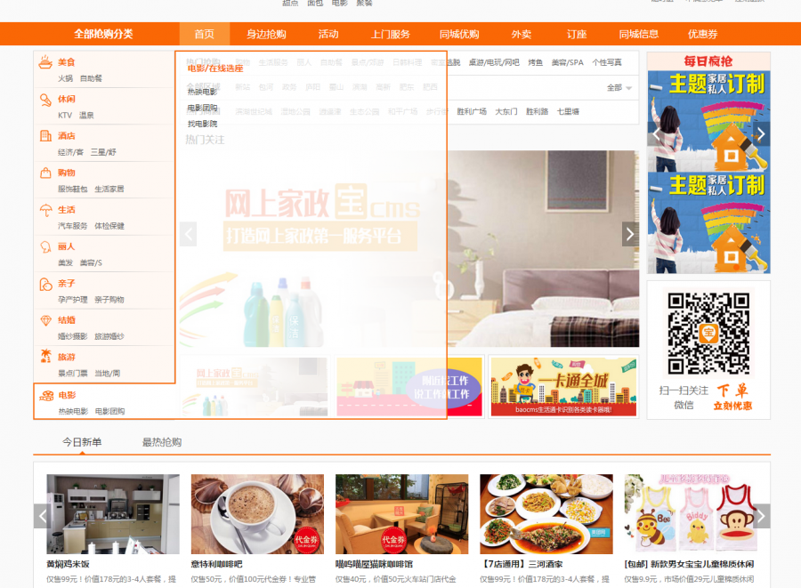This screenshot has width=801, height=588.
Task: Click the 火锅 subcategory link
Action: 65,78
